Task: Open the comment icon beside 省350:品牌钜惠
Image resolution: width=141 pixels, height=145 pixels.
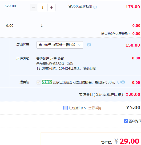Action: [x=95, y=7]
